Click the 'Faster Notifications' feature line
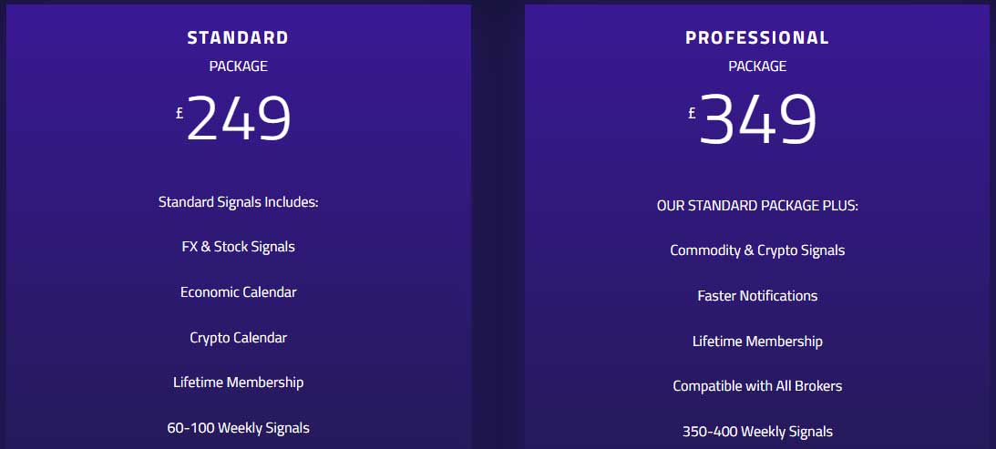Screen dimensions: 996x449 tap(757, 296)
